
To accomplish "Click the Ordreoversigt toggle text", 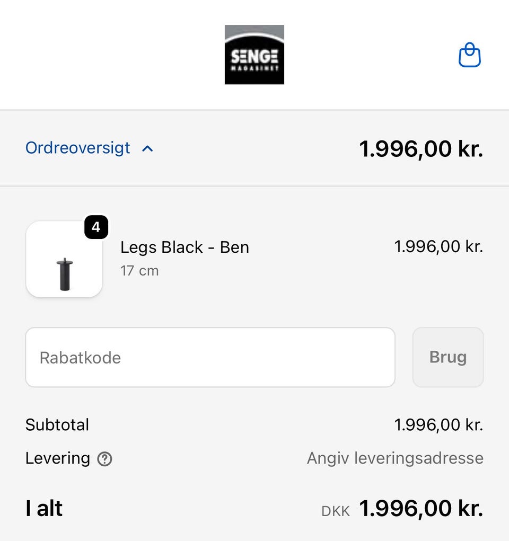I will pyautogui.click(x=78, y=148).
